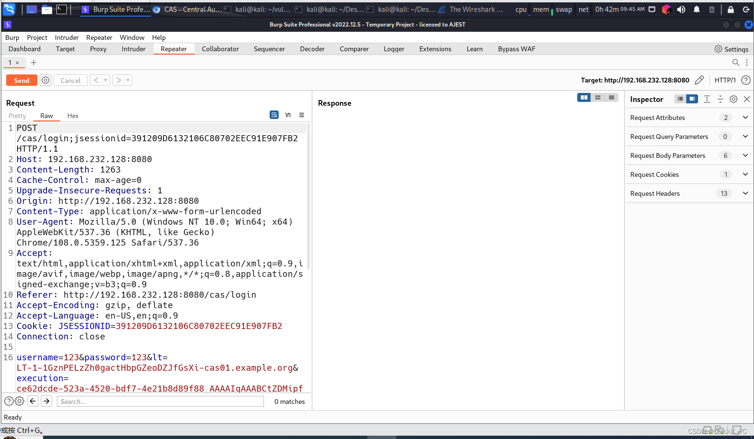Add a new Repeater tab with plus
Image resolution: width=754 pixels, height=439 pixels.
pos(34,63)
